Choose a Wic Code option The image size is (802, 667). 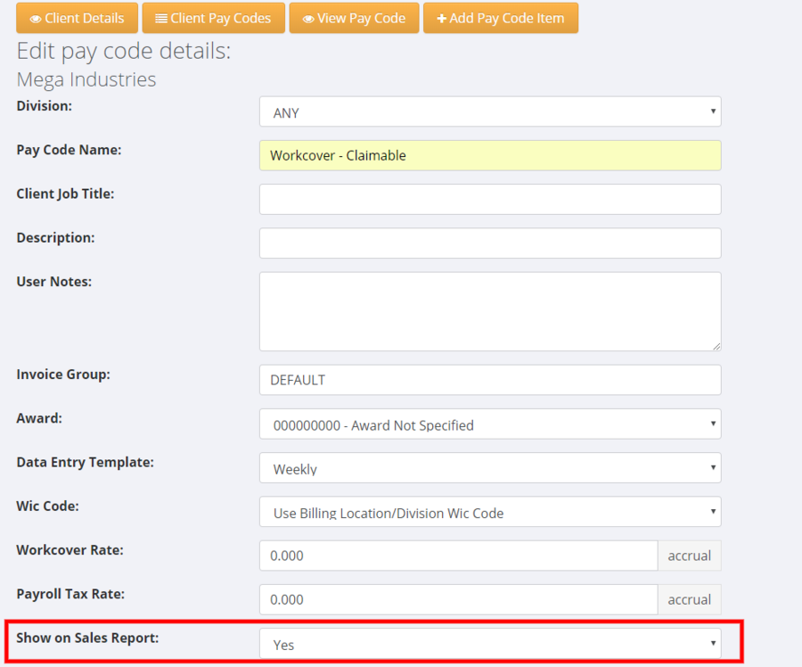(x=489, y=512)
